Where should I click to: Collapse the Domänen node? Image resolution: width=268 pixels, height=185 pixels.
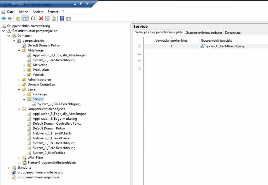(9, 36)
